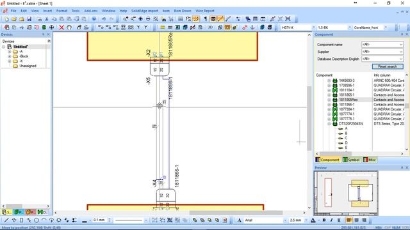Open the Tools menu

click(x=76, y=11)
